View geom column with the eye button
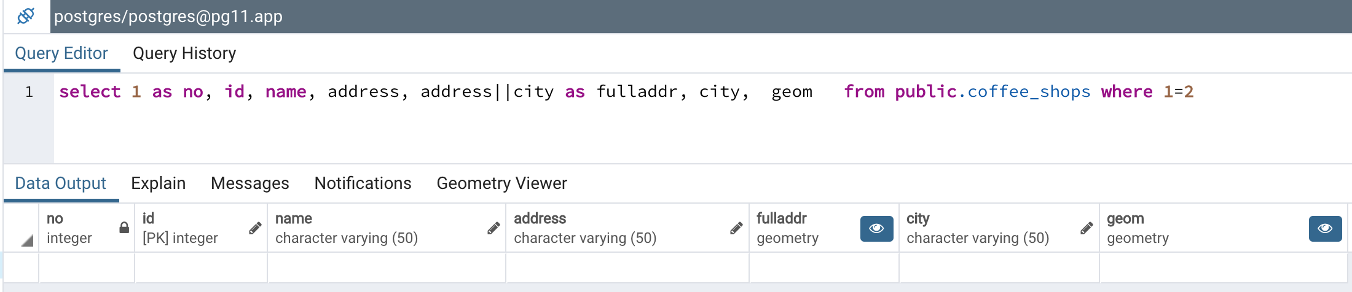The image size is (1352, 292). 1325,229
